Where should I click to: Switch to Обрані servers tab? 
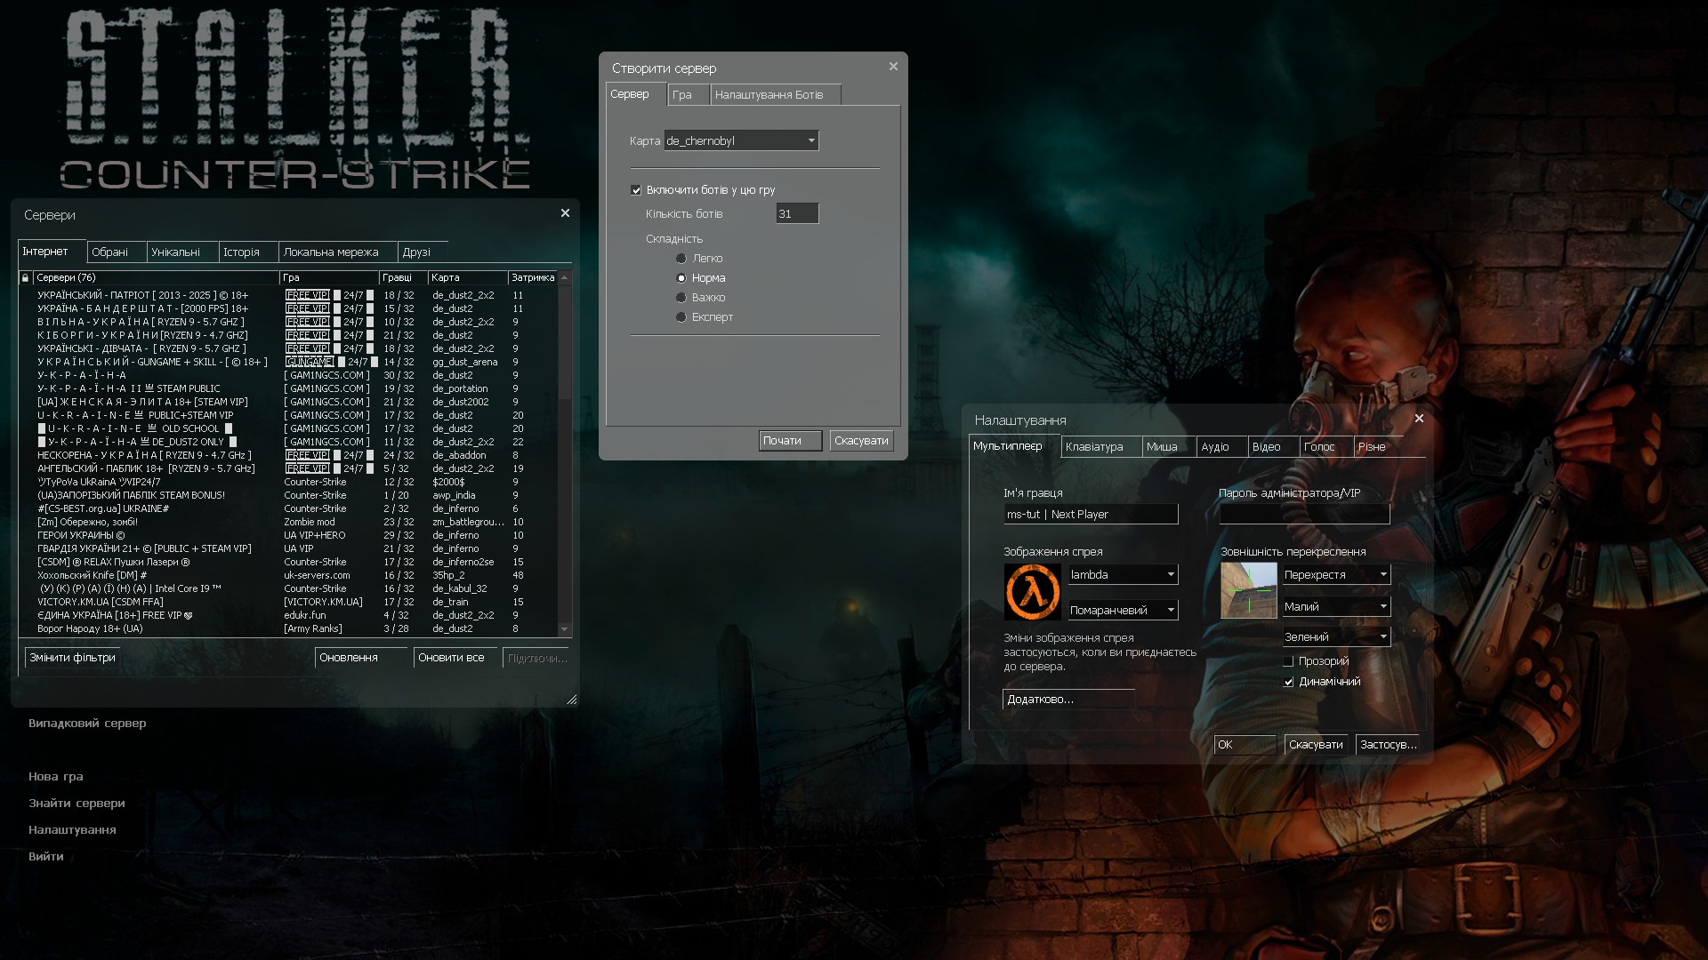[117, 252]
